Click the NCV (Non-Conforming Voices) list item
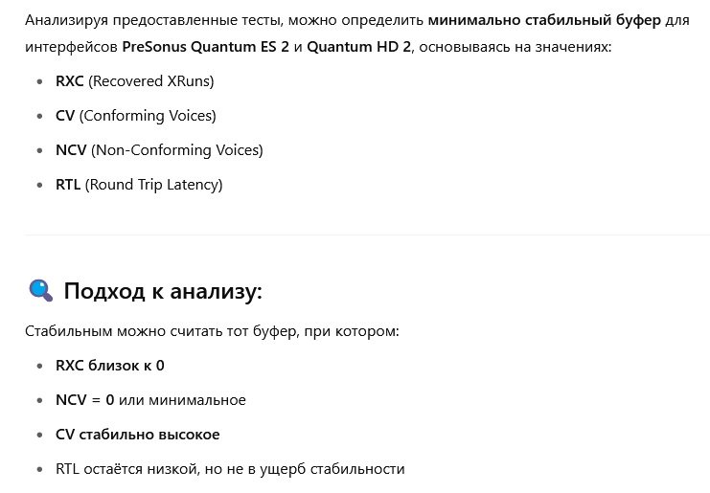The height and width of the screenshot is (493, 710). (159, 150)
